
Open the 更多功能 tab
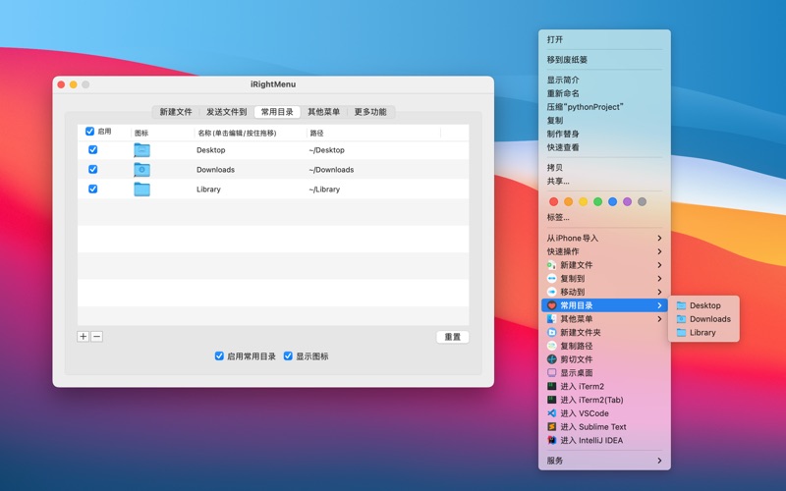point(370,112)
